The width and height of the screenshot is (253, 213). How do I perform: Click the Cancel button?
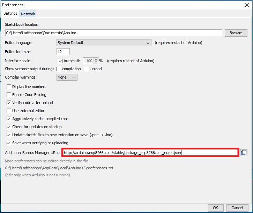tap(237, 208)
